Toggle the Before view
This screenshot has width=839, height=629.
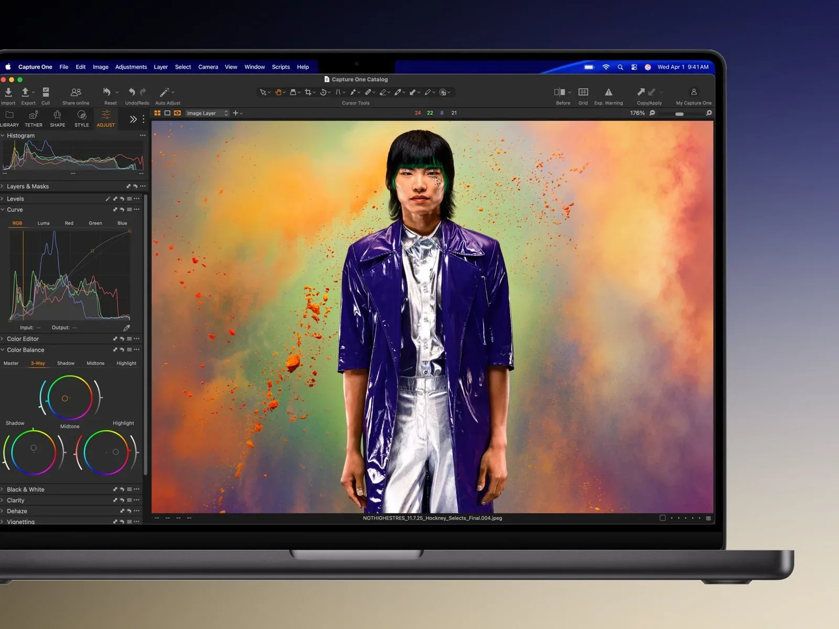[x=560, y=92]
